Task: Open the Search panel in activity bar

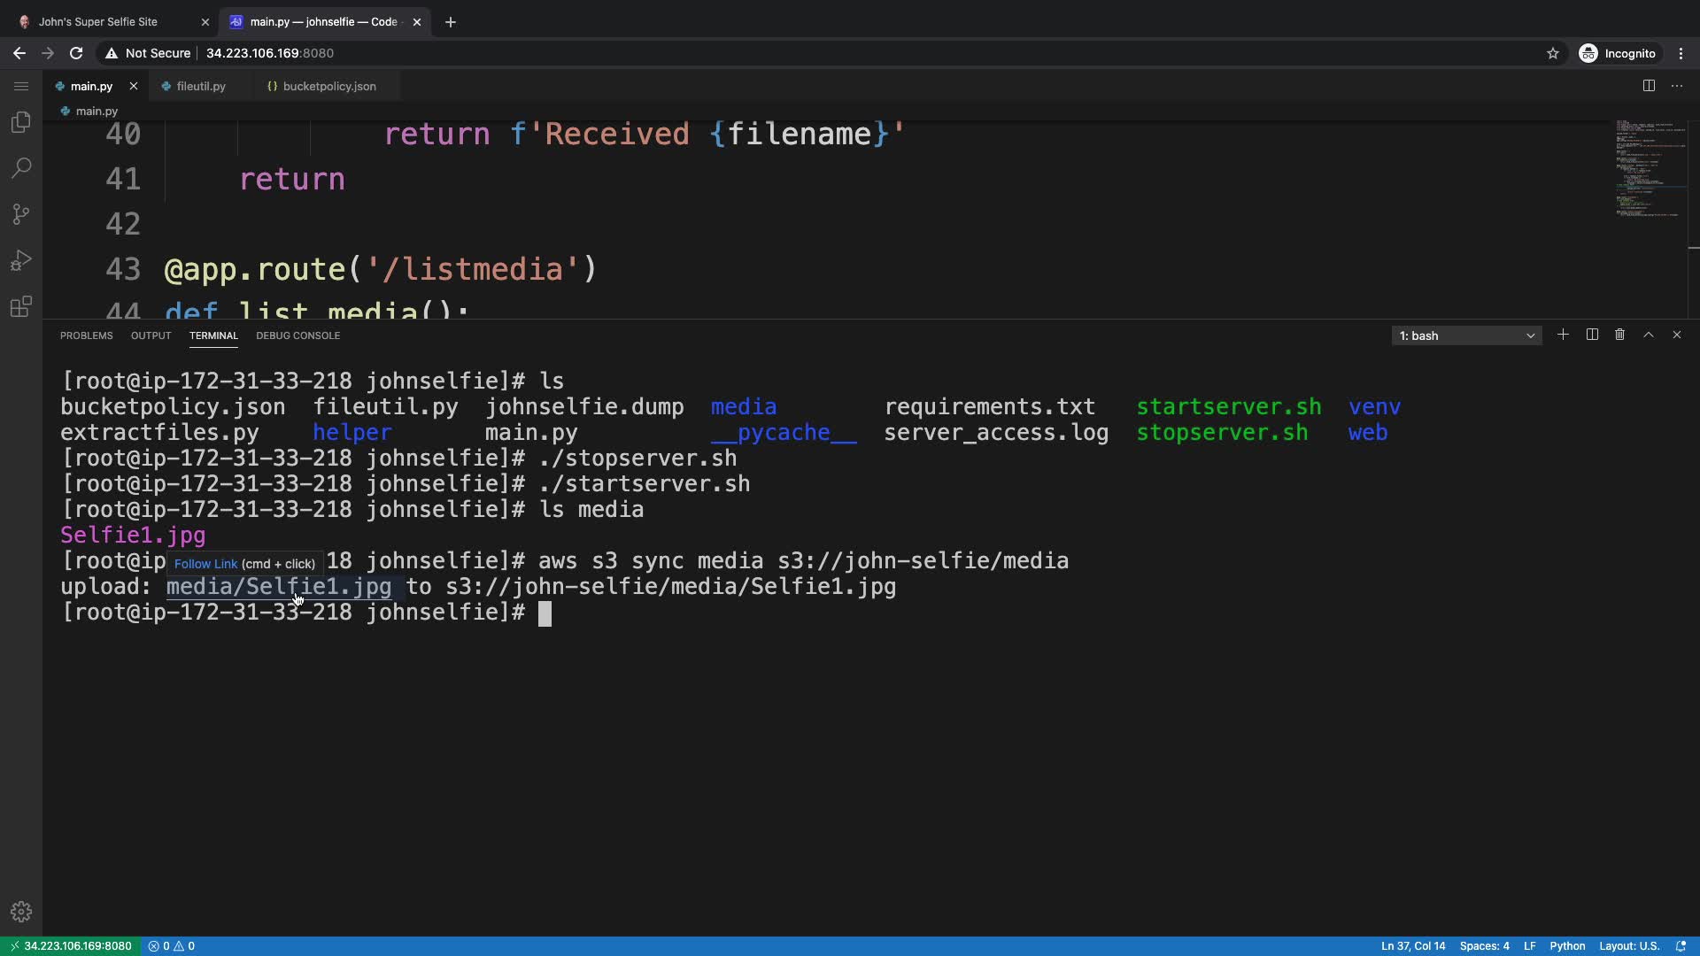Action: coord(21,168)
